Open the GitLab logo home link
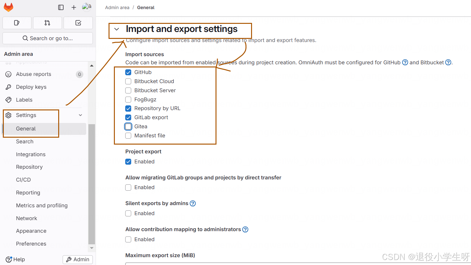The width and height of the screenshot is (471, 265). coord(8,7)
